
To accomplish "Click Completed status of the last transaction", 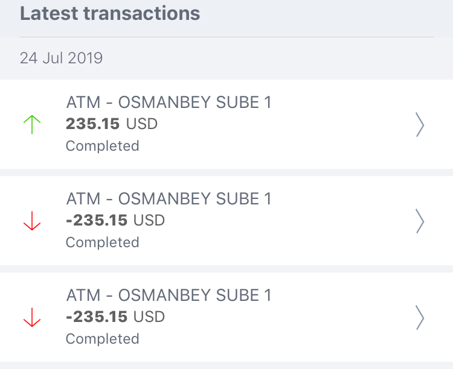I will pos(102,339).
